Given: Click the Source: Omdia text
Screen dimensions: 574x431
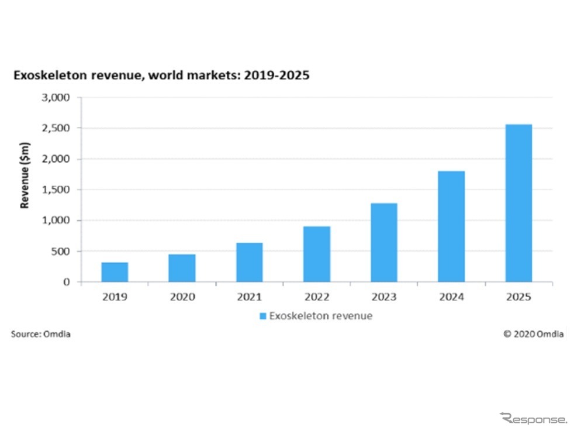Looking at the screenshot, I should point(41,335).
